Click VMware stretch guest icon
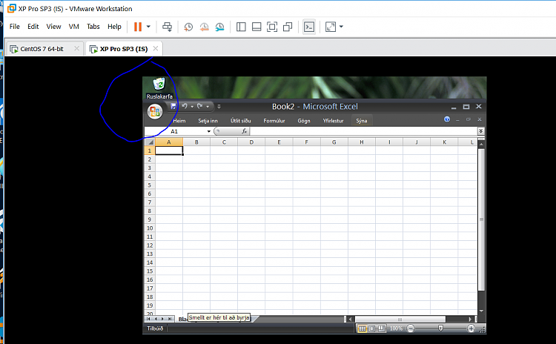 pos(331,27)
